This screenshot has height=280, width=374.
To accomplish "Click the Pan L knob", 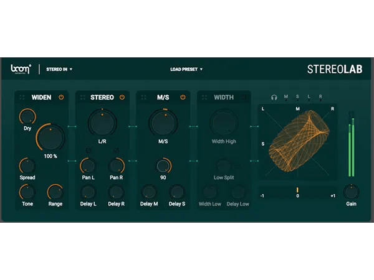I will [88, 166].
